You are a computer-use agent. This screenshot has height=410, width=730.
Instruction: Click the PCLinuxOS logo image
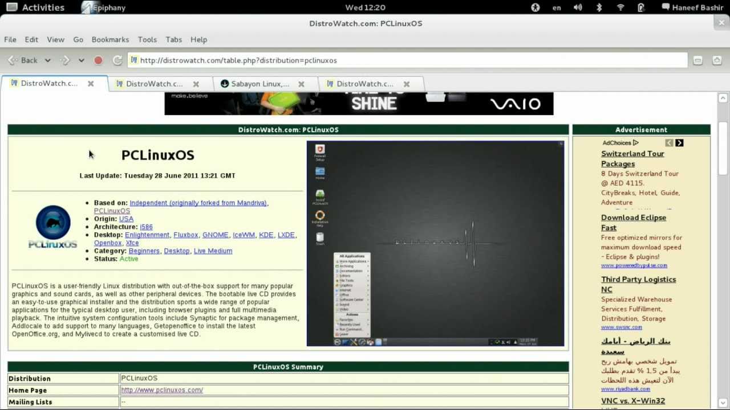pyautogui.click(x=53, y=227)
